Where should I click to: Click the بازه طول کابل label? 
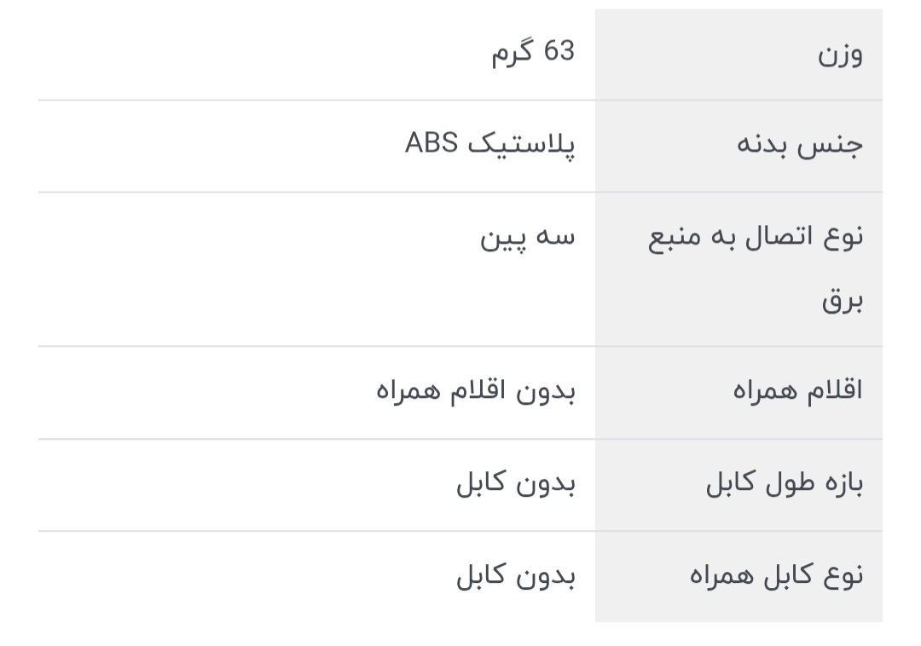pos(785,484)
